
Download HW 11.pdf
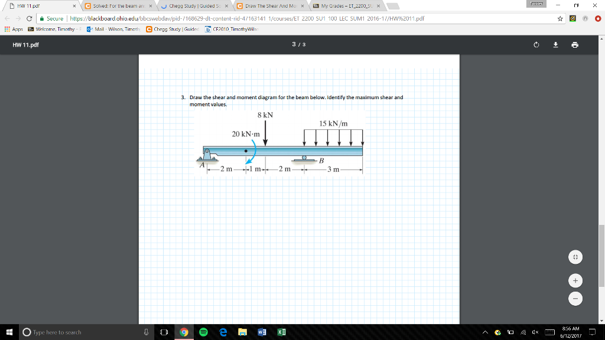tap(556, 45)
